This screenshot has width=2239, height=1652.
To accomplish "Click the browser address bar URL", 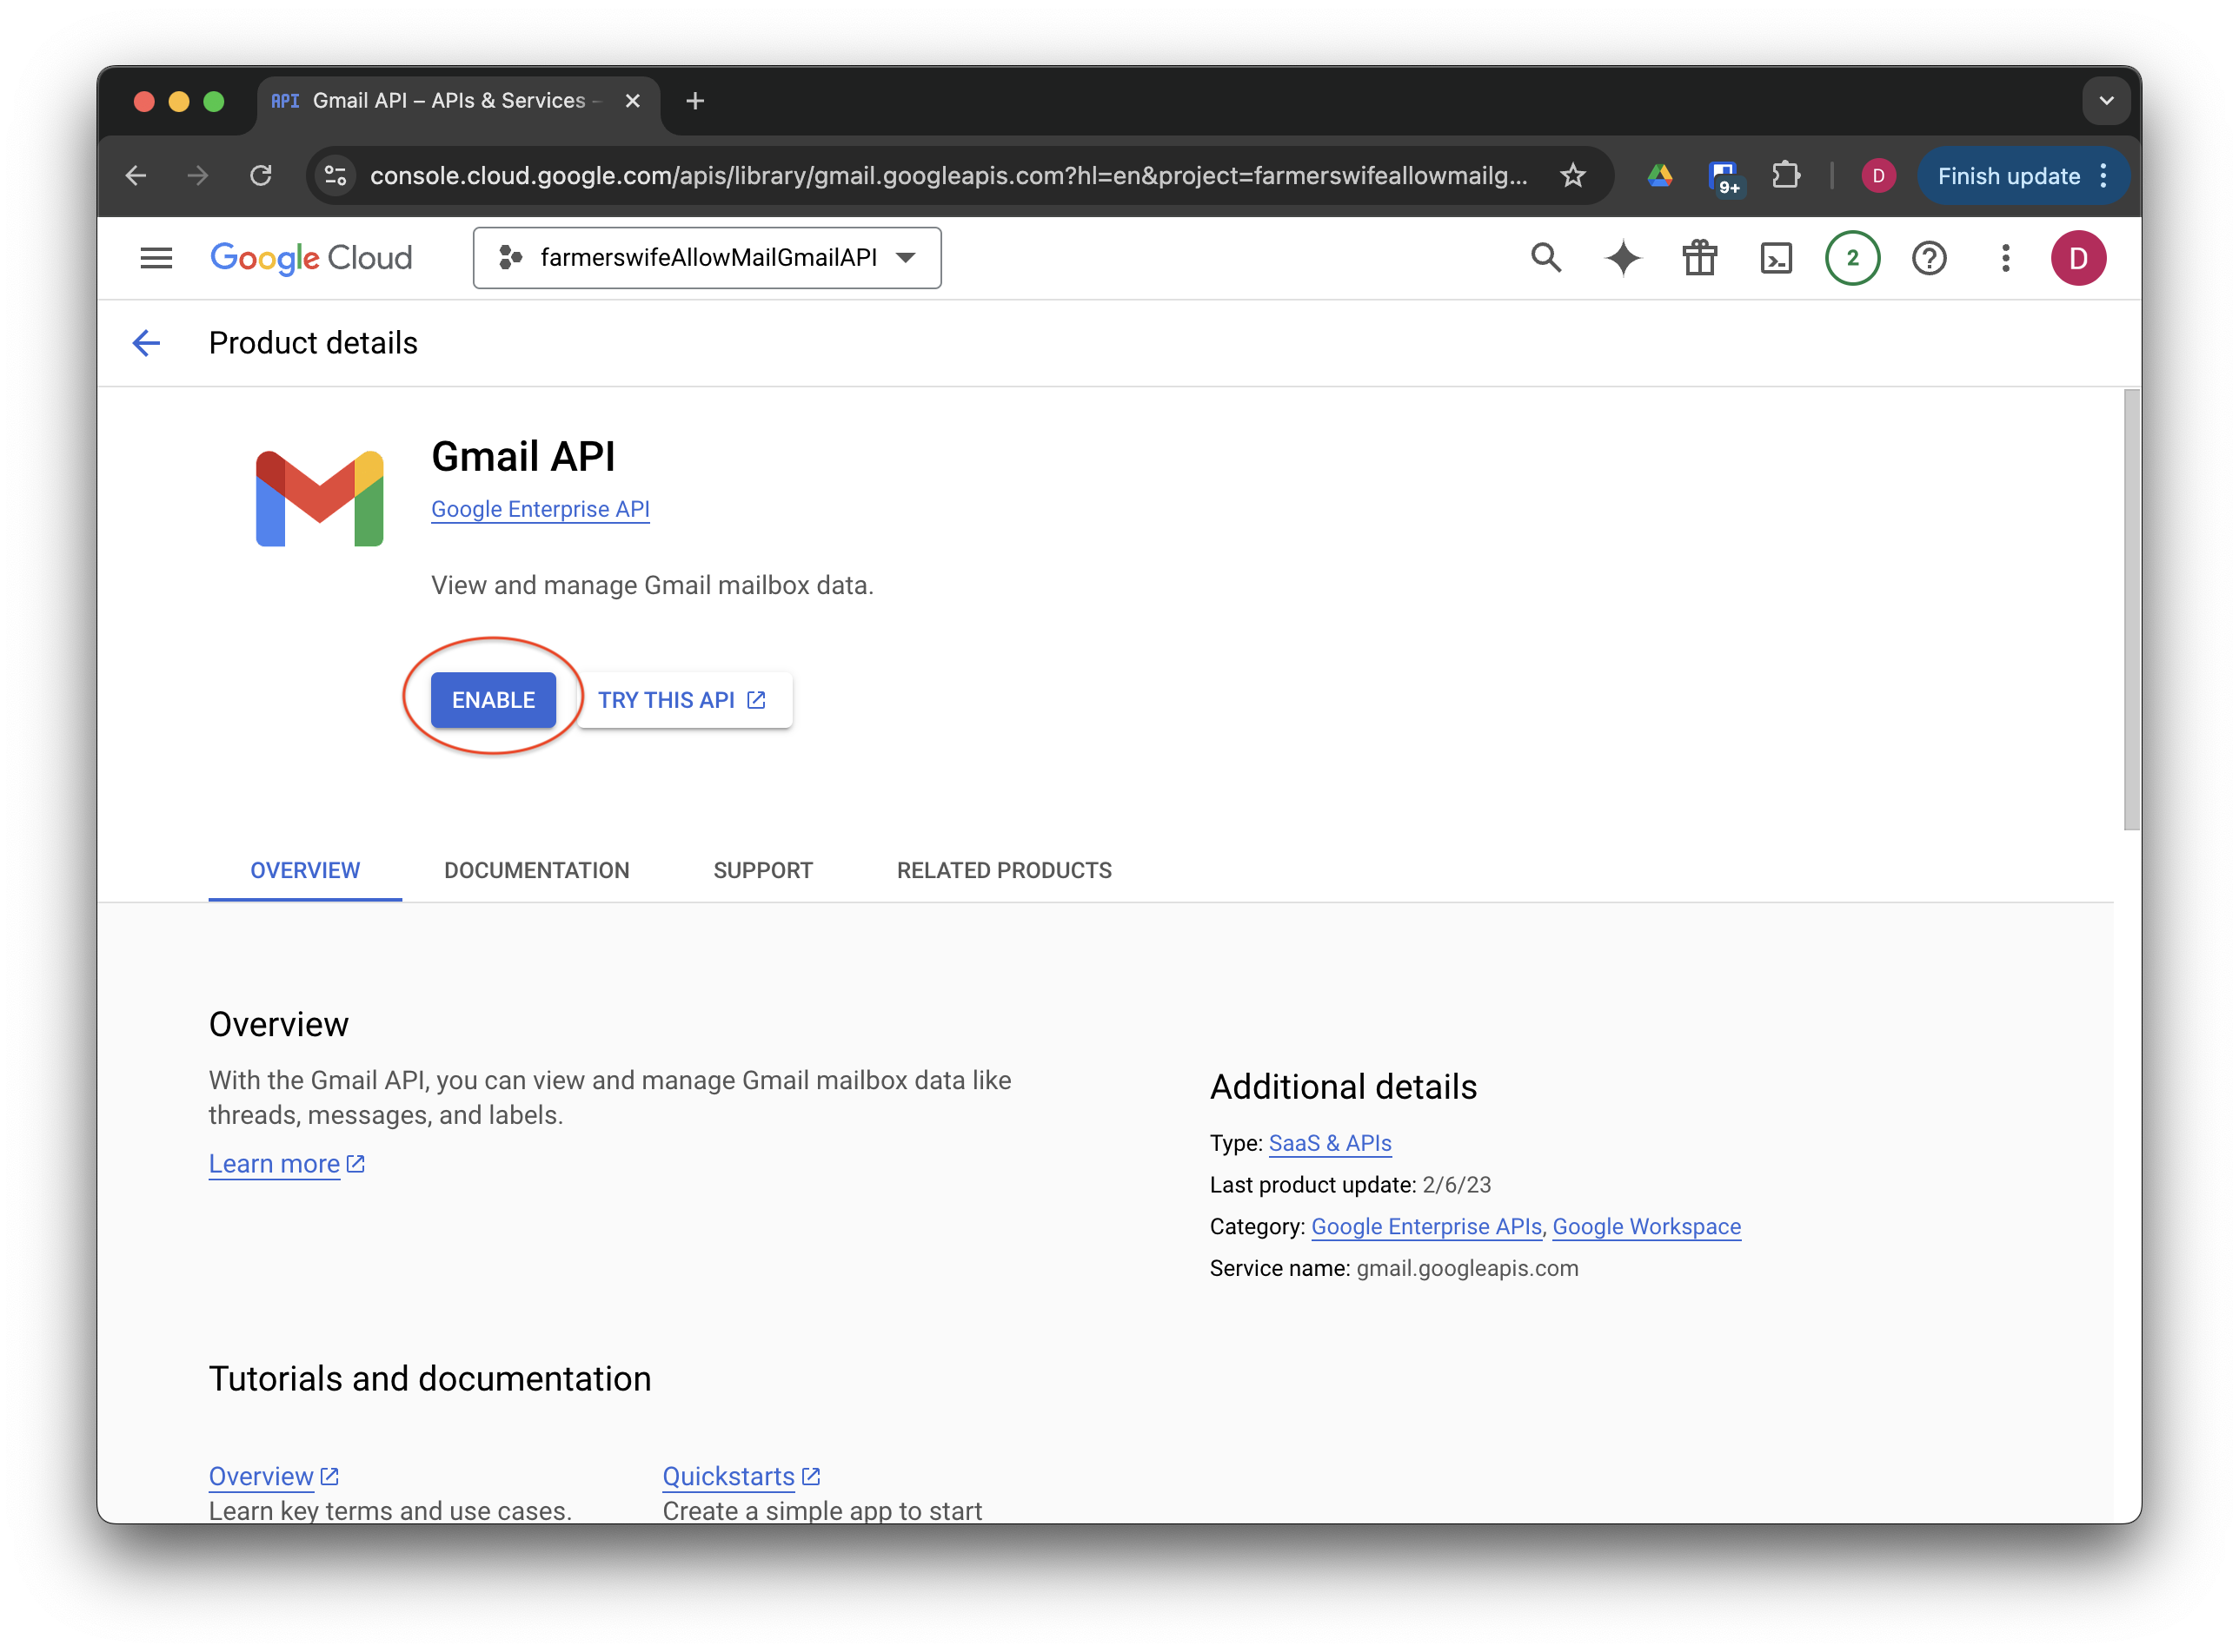I will pos(947,176).
